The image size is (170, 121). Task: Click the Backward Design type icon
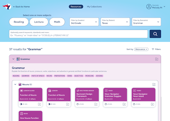[x=78, y=91]
